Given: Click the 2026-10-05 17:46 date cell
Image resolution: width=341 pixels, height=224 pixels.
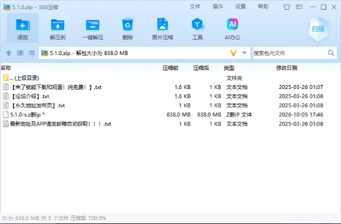Looking at the screenshot, I should coord(301,114).
